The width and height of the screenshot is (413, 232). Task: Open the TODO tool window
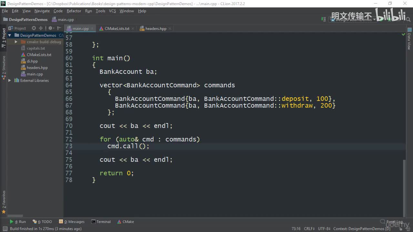coord(42,222)
